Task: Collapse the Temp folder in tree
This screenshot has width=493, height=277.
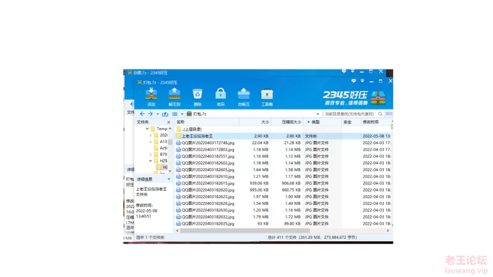Action: [x=147, y=129]
